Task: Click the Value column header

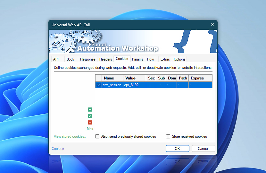Action: pyautogui.click(x=135, y=78)
